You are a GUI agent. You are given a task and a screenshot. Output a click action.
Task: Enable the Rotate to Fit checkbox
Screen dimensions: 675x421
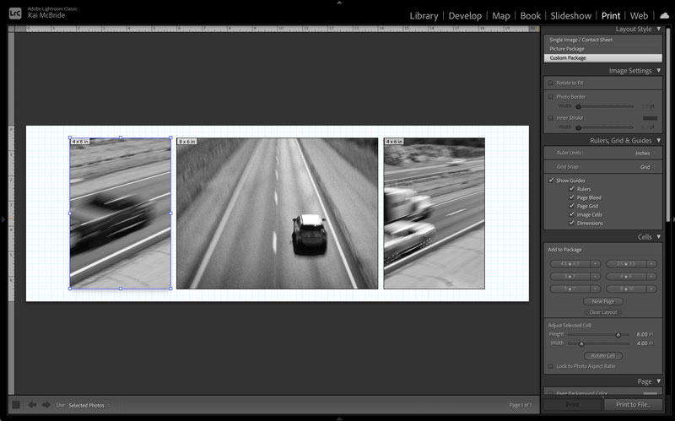click(x=551, y=83)
